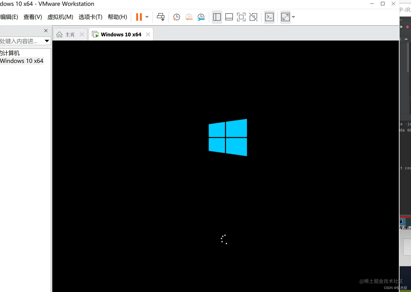Maximize the VMware Workstation window
The width and height of the screenshot is (411, 292).
pyautogui.click(x=383, y=4)
